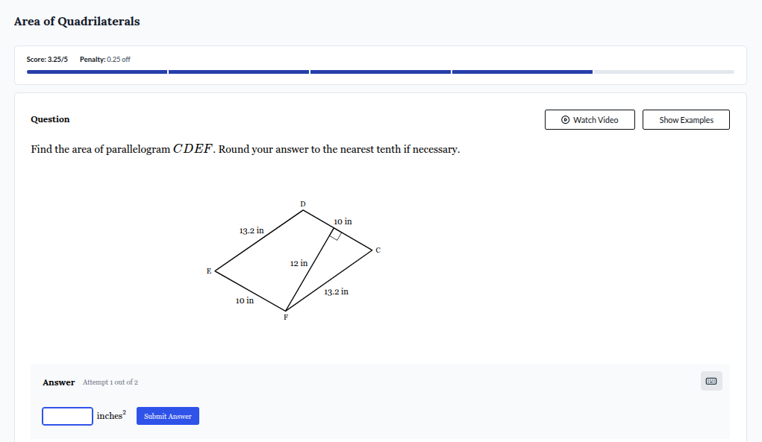
Task: Open the keyboard input icon
Action: pyautogui.click(x=711, y=380)
